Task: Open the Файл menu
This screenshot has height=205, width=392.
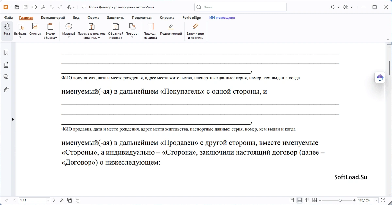Action: (x=9, y=18)
